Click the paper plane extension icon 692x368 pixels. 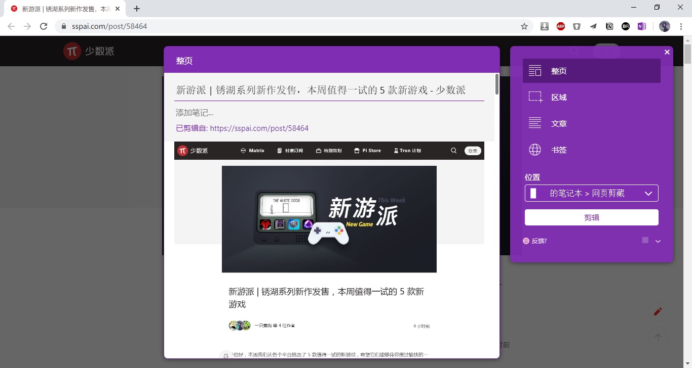[x=593, y=26]
